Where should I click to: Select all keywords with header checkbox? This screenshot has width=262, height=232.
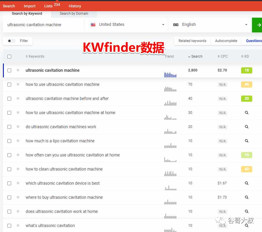point(9,56)
